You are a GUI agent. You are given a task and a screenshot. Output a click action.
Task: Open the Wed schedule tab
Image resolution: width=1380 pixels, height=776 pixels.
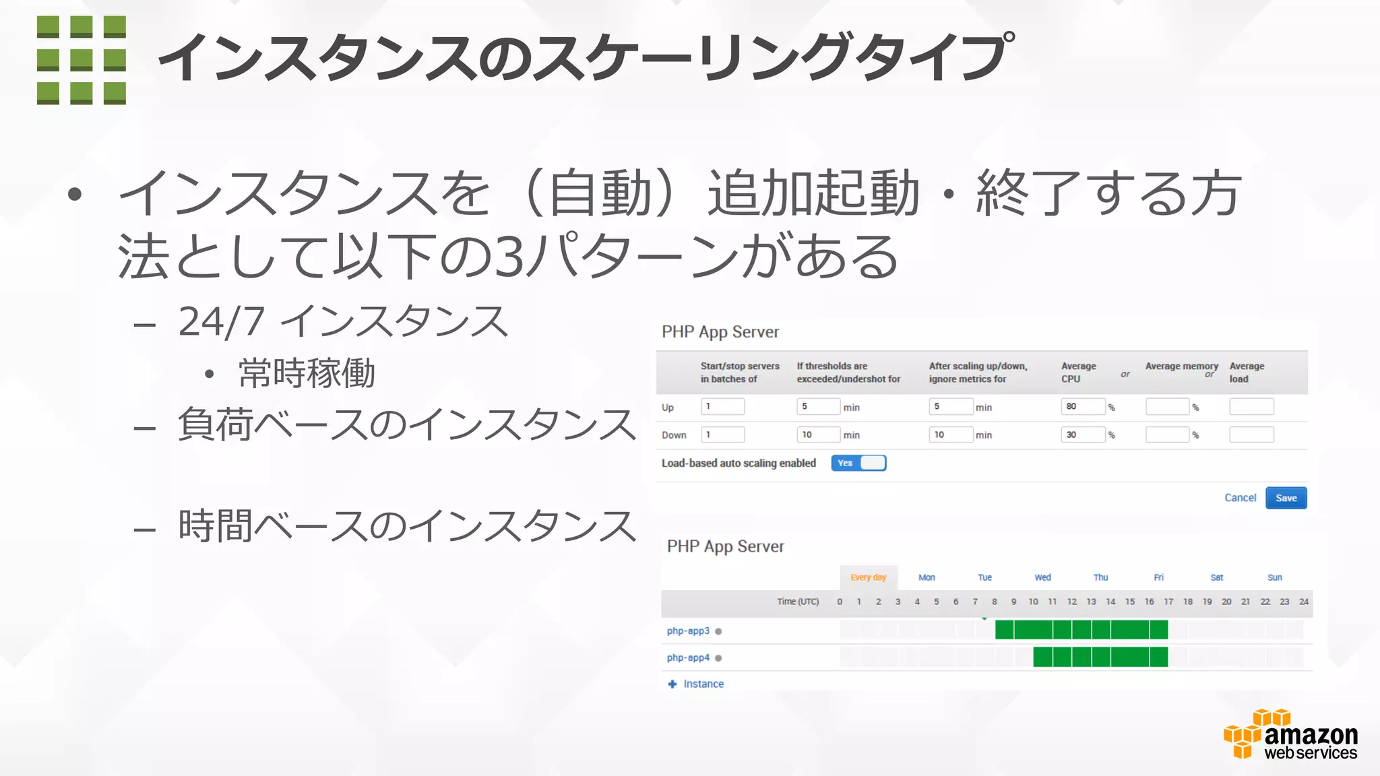point(1042,577)
